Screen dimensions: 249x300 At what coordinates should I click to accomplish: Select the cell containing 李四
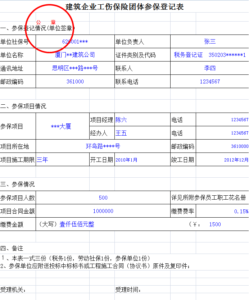(x=210, y=68)
